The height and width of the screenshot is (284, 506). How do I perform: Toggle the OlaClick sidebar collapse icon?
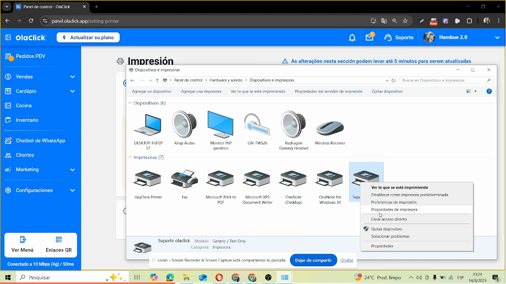(x=8, y=37)
